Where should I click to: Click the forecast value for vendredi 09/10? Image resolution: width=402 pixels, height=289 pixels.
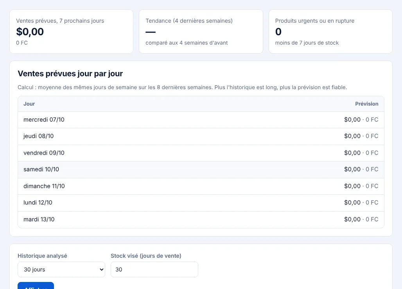(361, 153)
